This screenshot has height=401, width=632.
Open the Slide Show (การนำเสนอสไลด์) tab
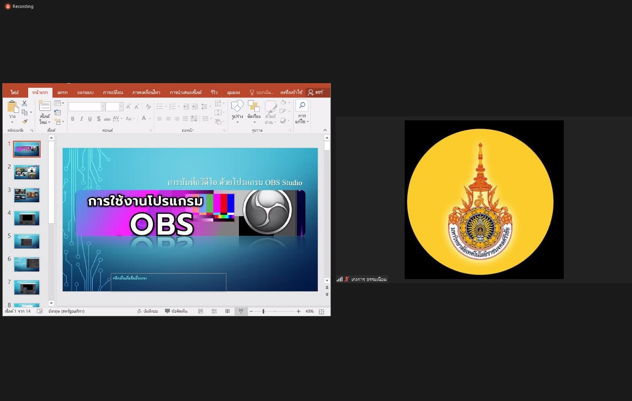point(186,93)
